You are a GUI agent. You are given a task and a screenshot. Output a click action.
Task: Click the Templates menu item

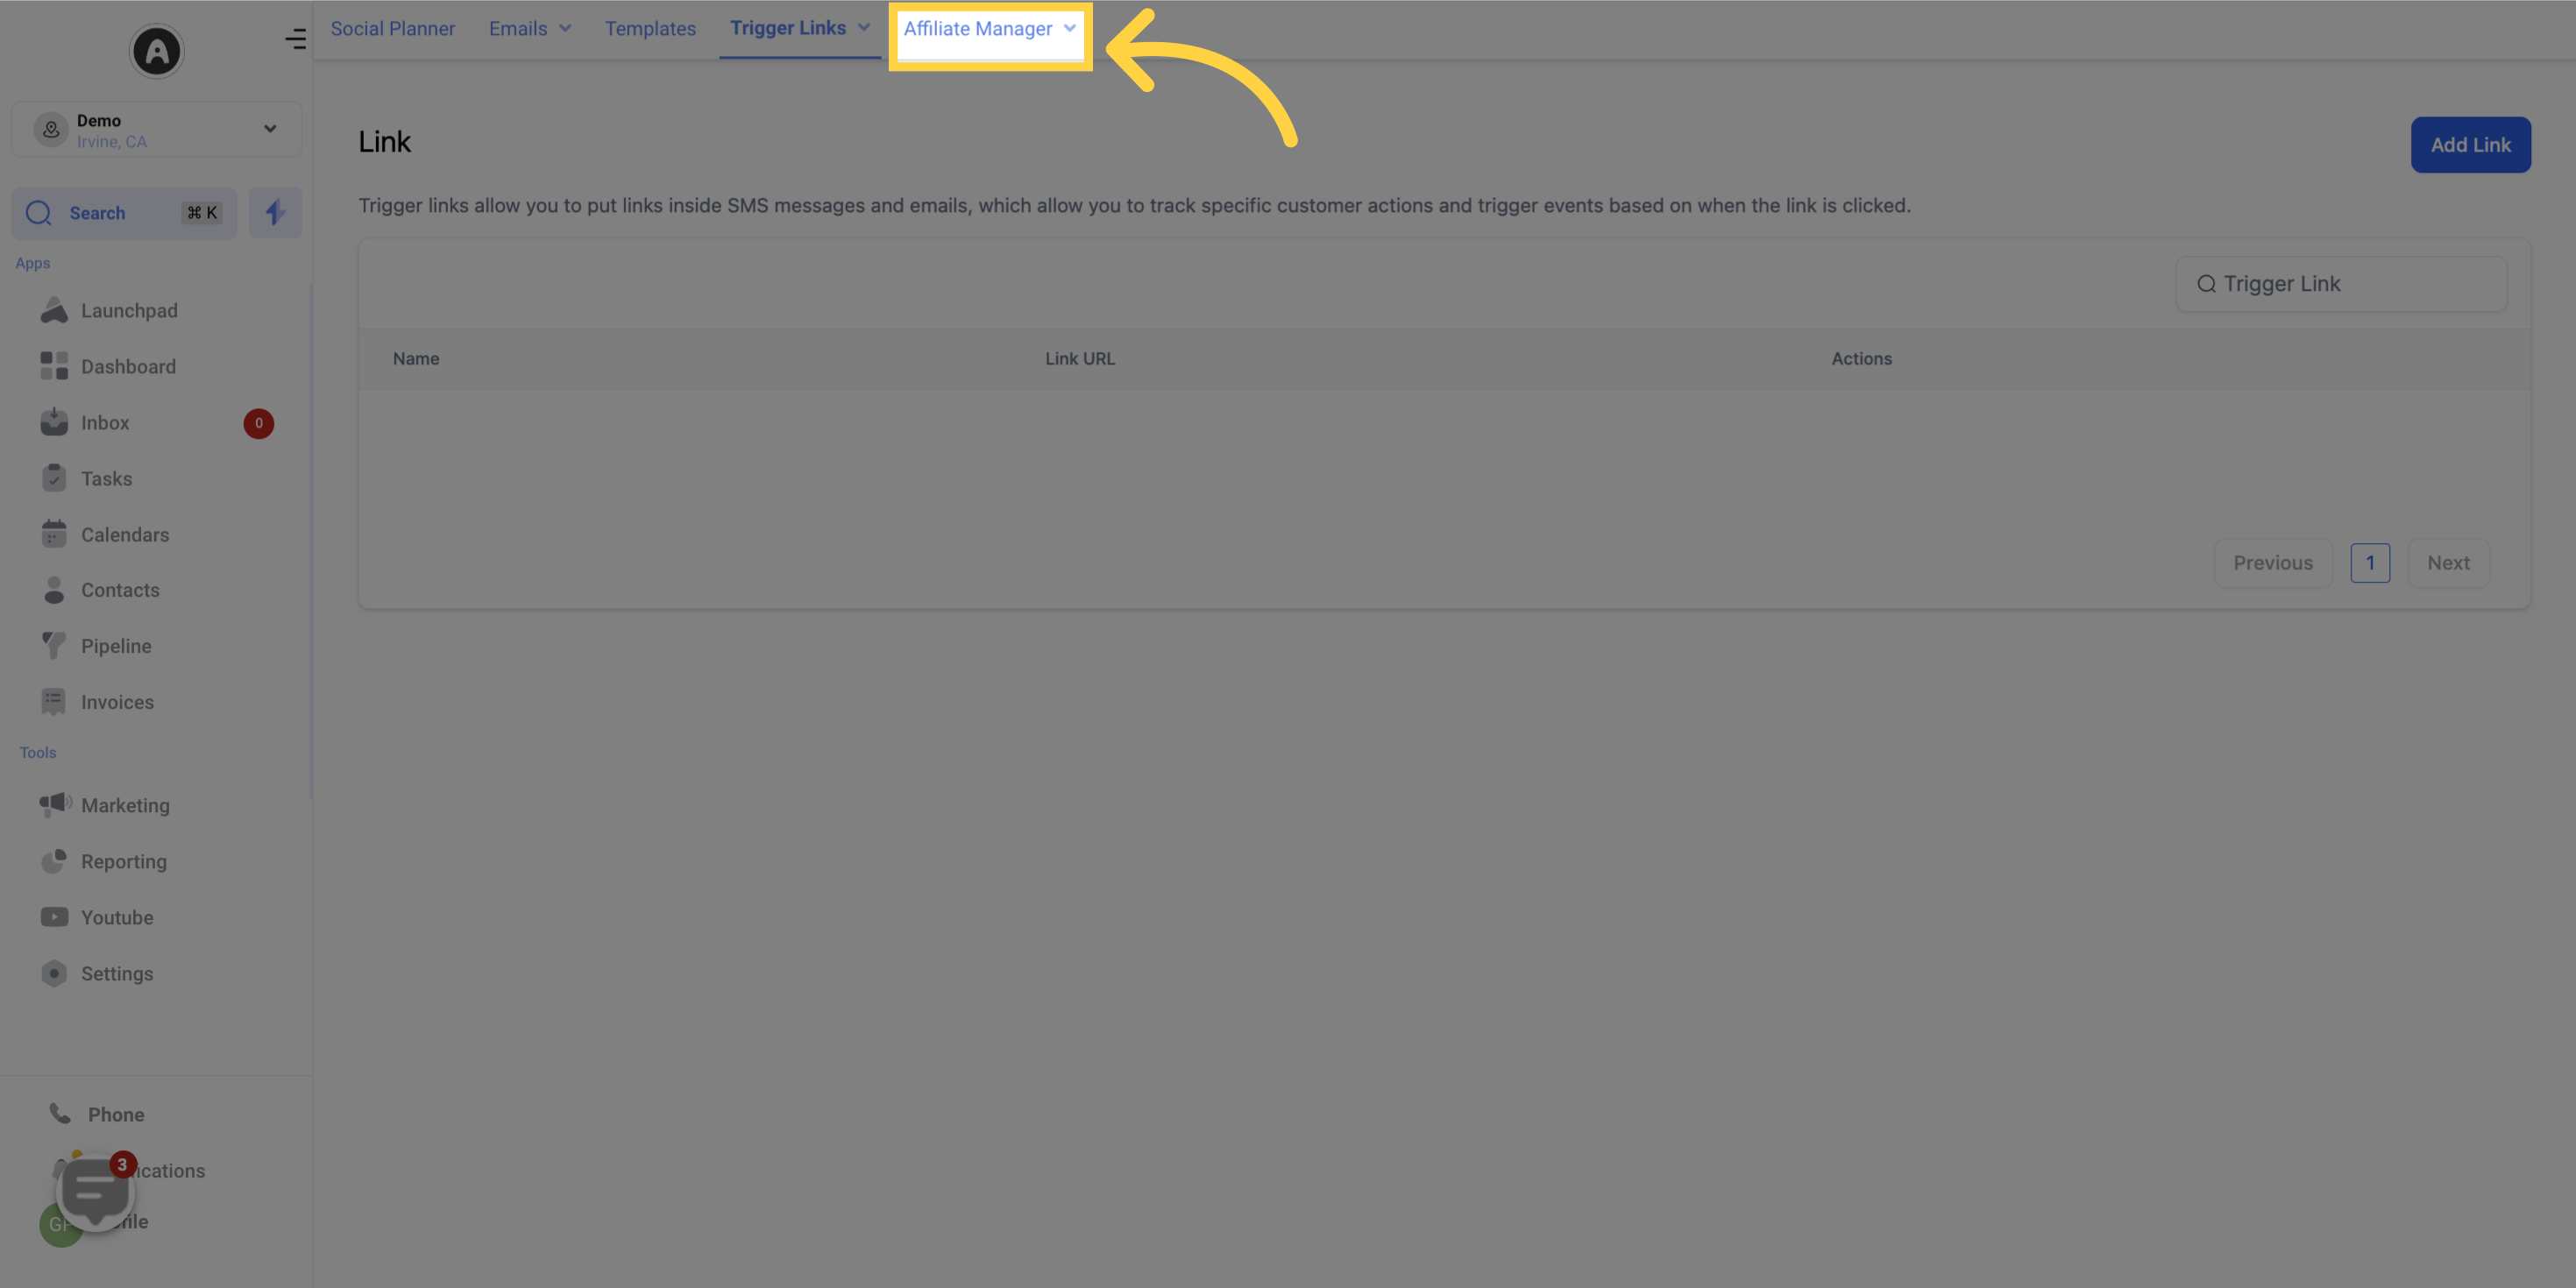(649, 28)
